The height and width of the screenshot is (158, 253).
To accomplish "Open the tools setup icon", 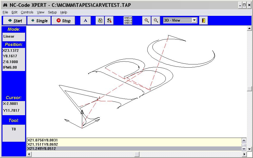I will pos(109,21).
